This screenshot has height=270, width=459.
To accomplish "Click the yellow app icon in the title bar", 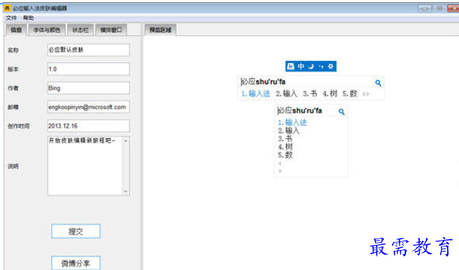I will coord(7,8).
